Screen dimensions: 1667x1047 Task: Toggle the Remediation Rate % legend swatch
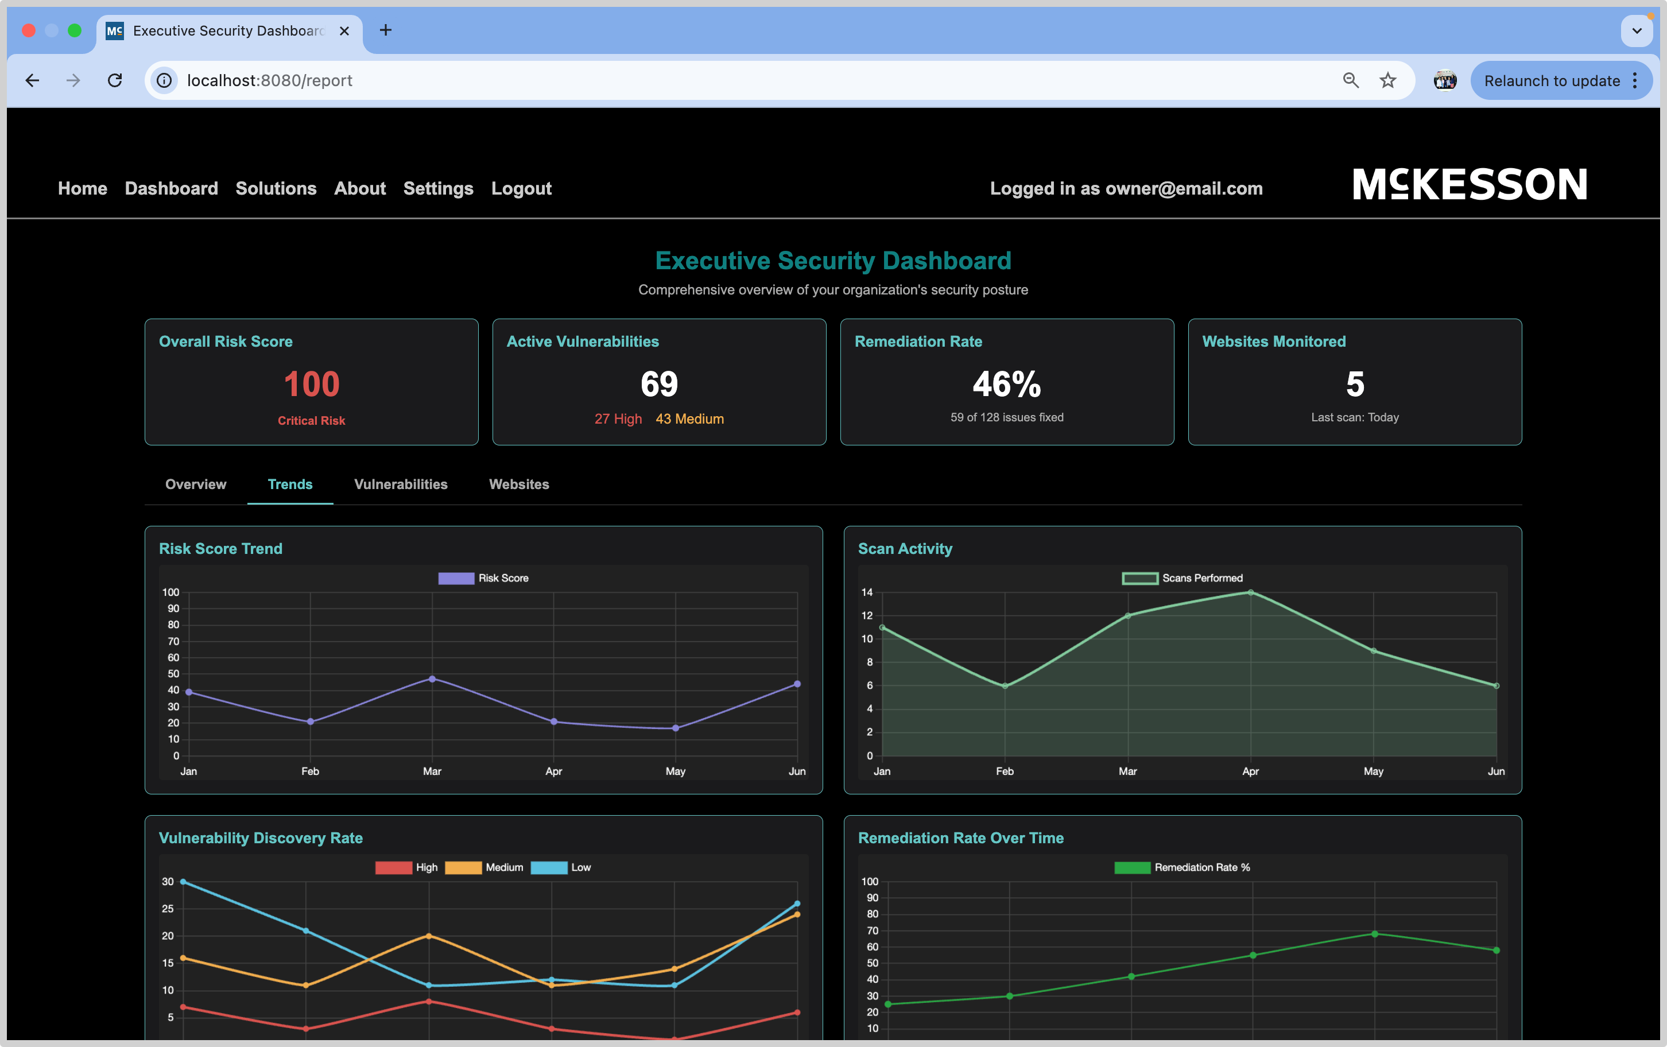coord(1133,868)
